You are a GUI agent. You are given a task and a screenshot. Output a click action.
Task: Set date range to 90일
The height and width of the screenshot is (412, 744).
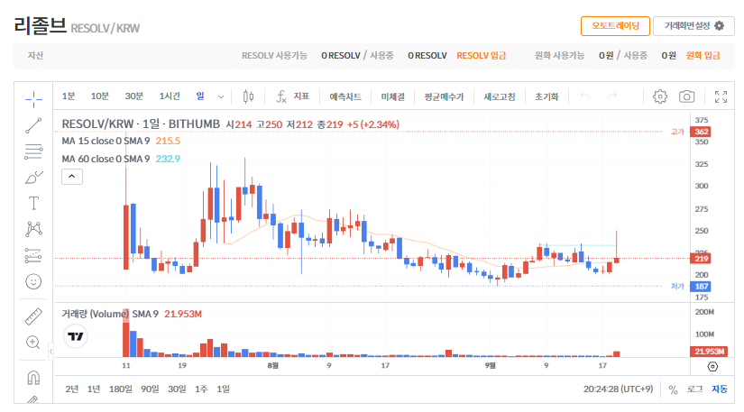click(x=150, y=389)
